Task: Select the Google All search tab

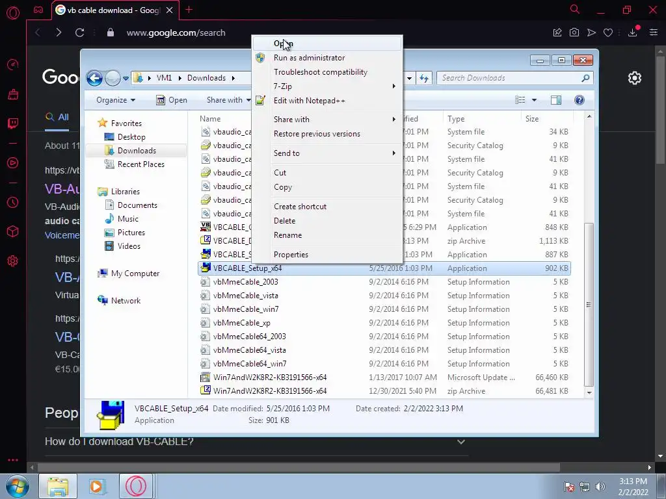Action: pos(57,117)
